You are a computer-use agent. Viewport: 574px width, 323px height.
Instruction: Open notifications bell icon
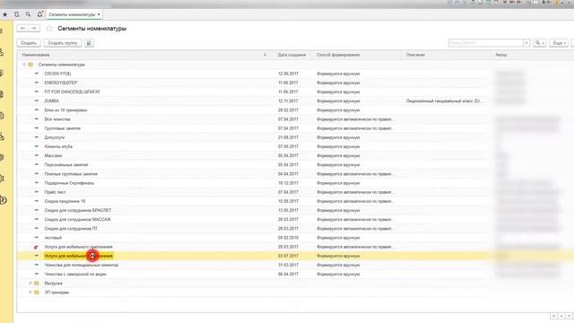point(39,14)
